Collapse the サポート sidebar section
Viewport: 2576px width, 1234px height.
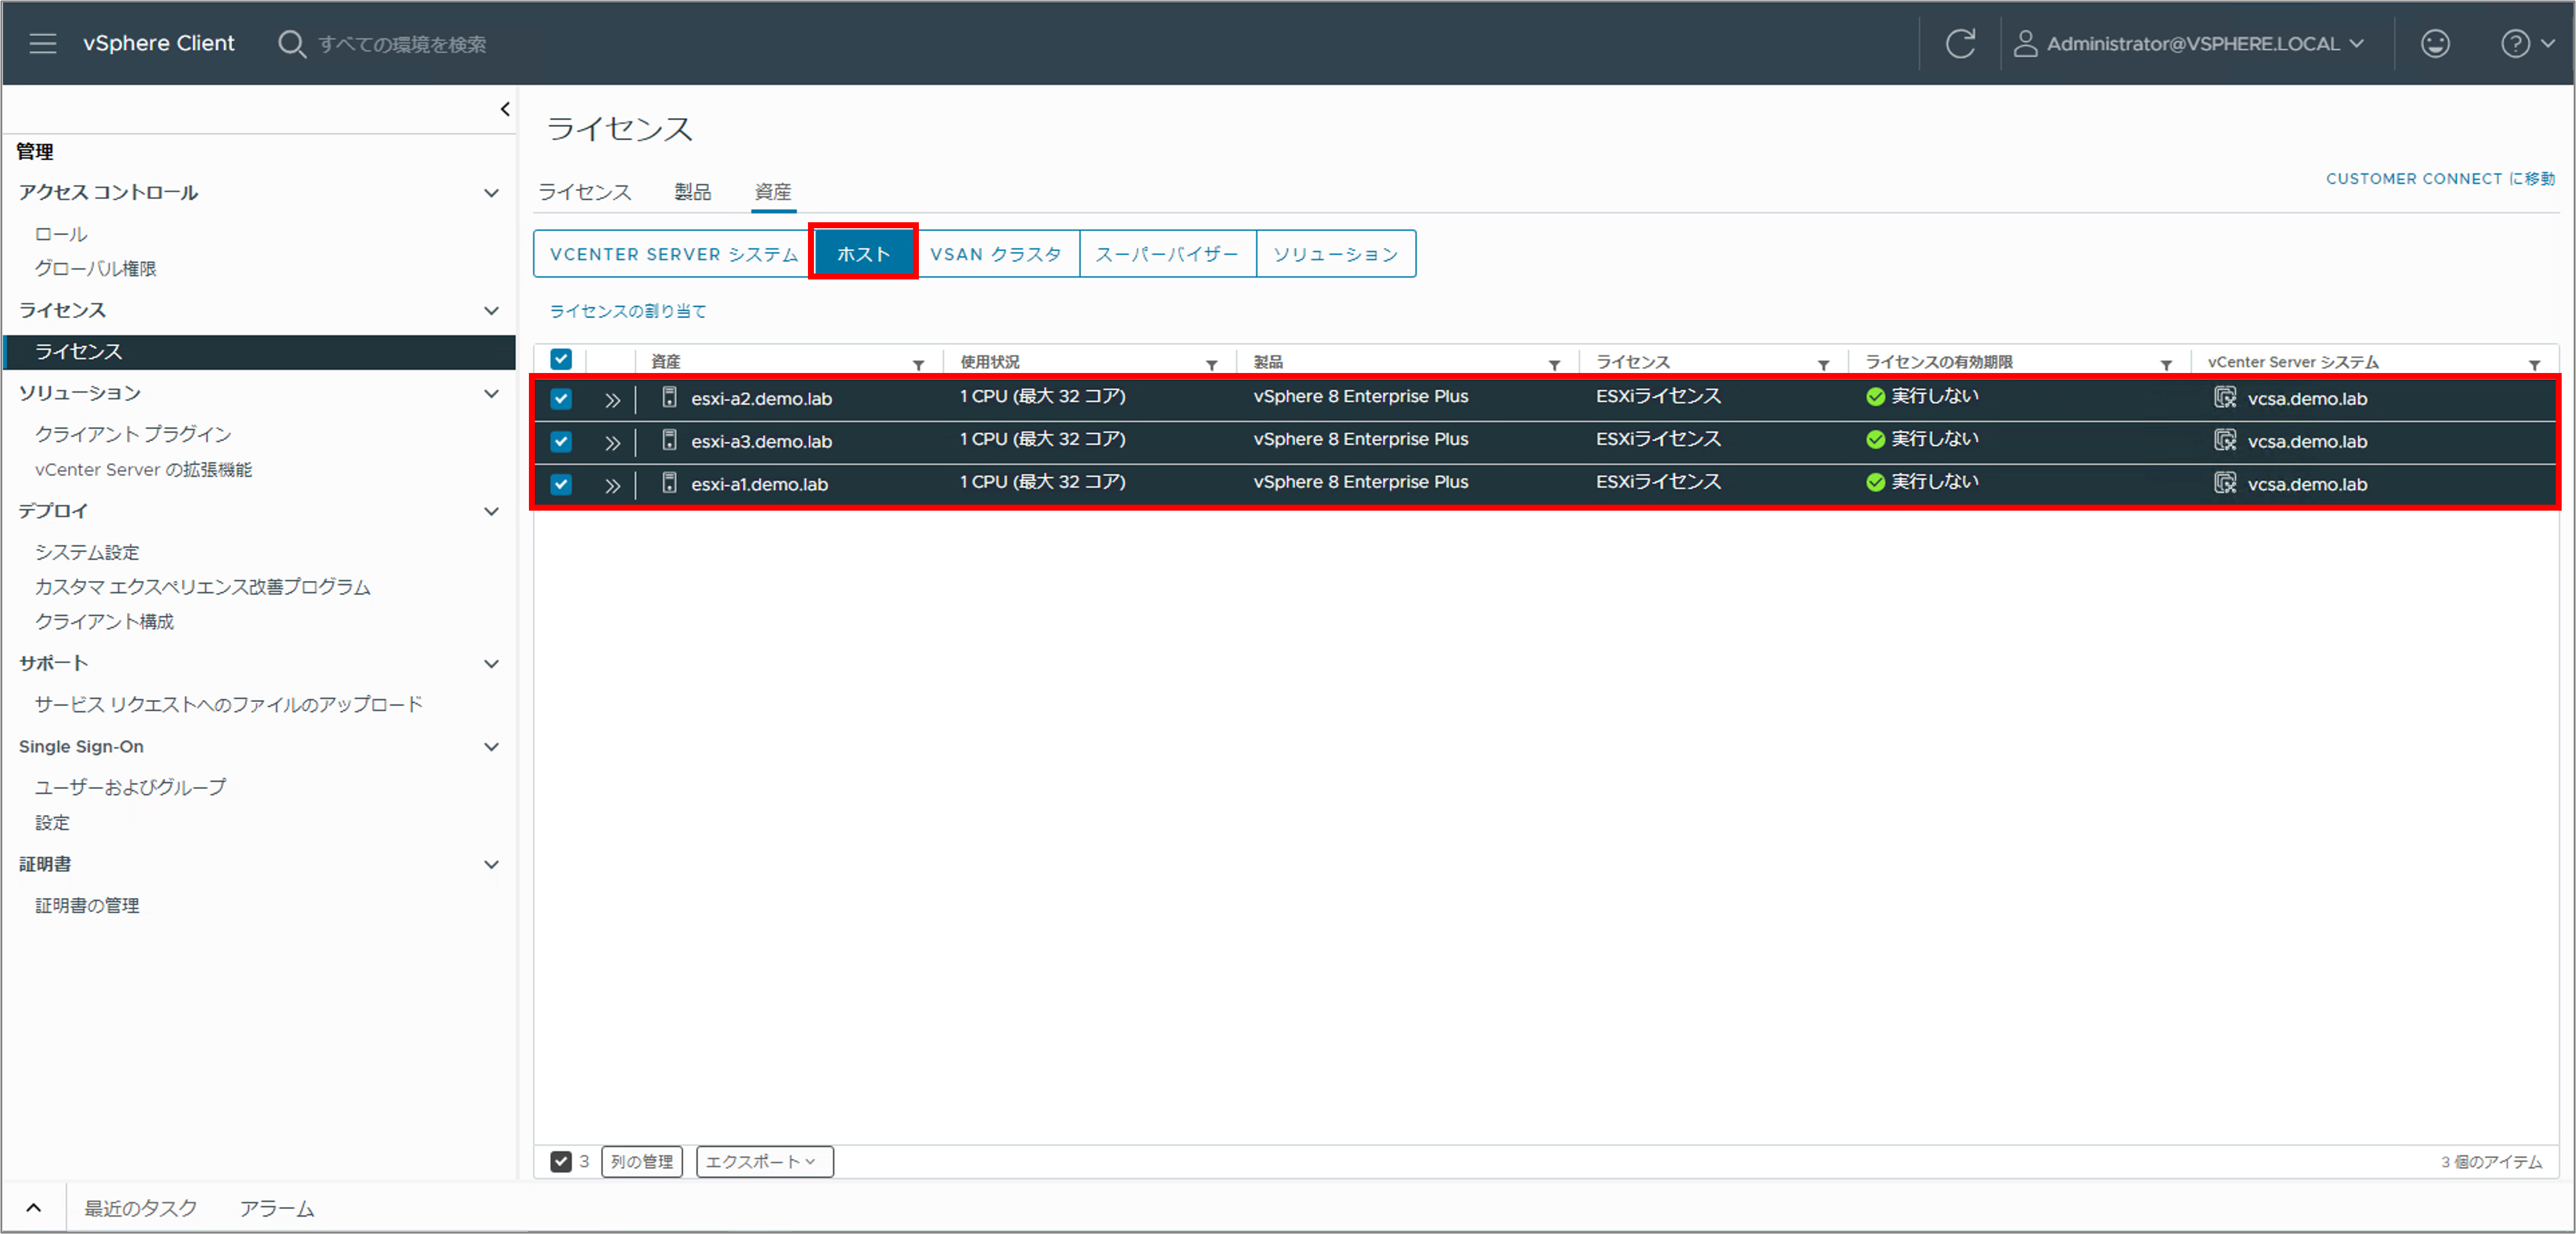(491, 663)
